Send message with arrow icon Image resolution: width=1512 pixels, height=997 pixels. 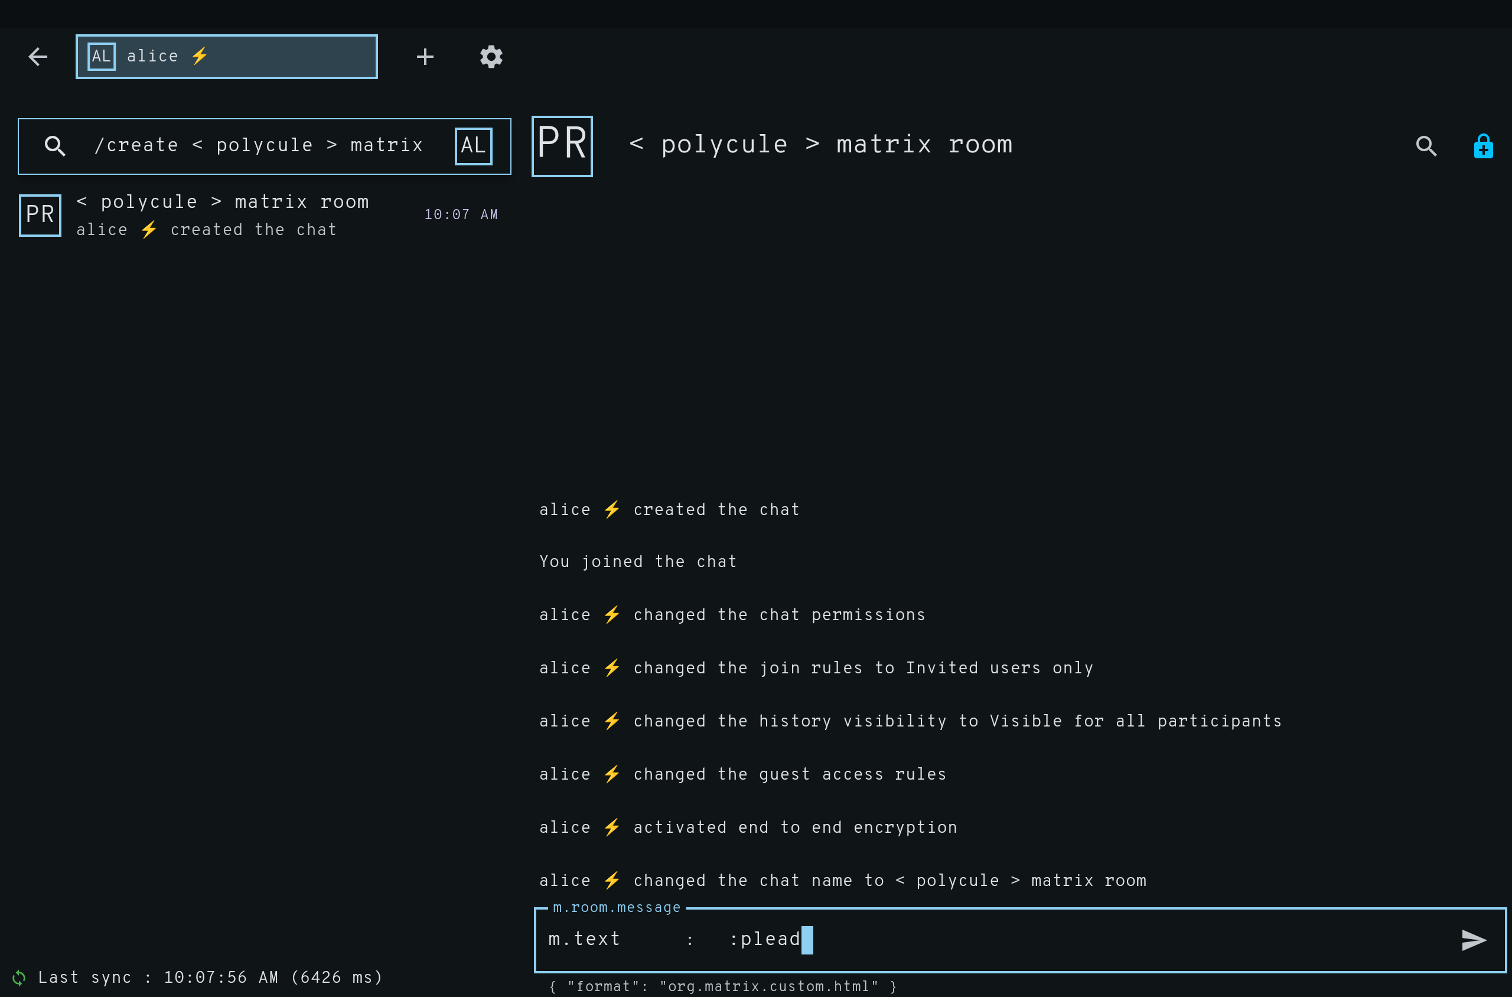tap(1473, 940)
